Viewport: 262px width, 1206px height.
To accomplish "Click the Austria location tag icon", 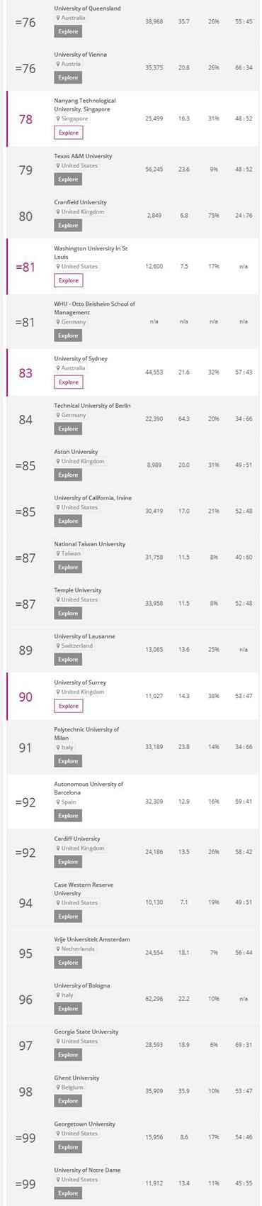I will tap(59, 64).
